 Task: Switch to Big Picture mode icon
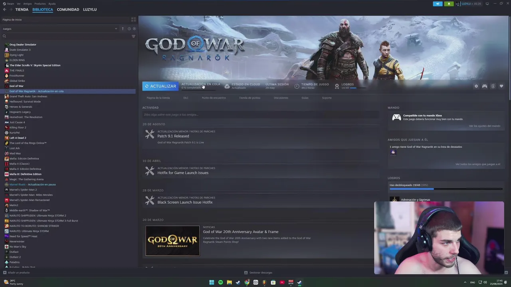pos(487,4)
